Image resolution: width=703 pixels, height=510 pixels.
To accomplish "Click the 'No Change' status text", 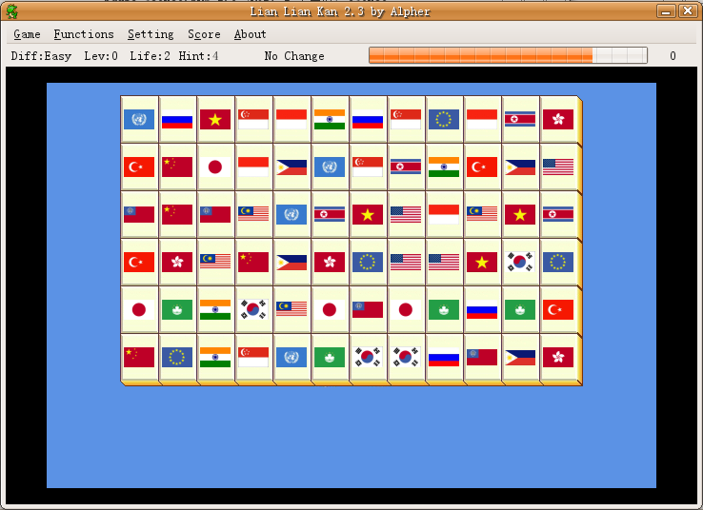I will tap(294, 56).
